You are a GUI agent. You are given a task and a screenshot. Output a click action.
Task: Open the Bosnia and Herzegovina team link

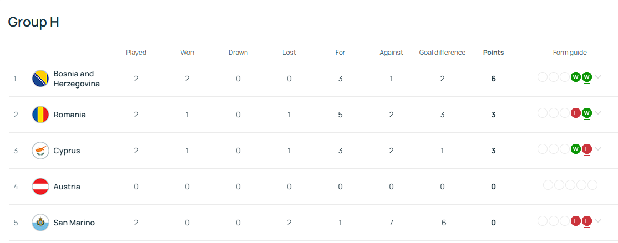pyautogui.click(x=76, y=79)
